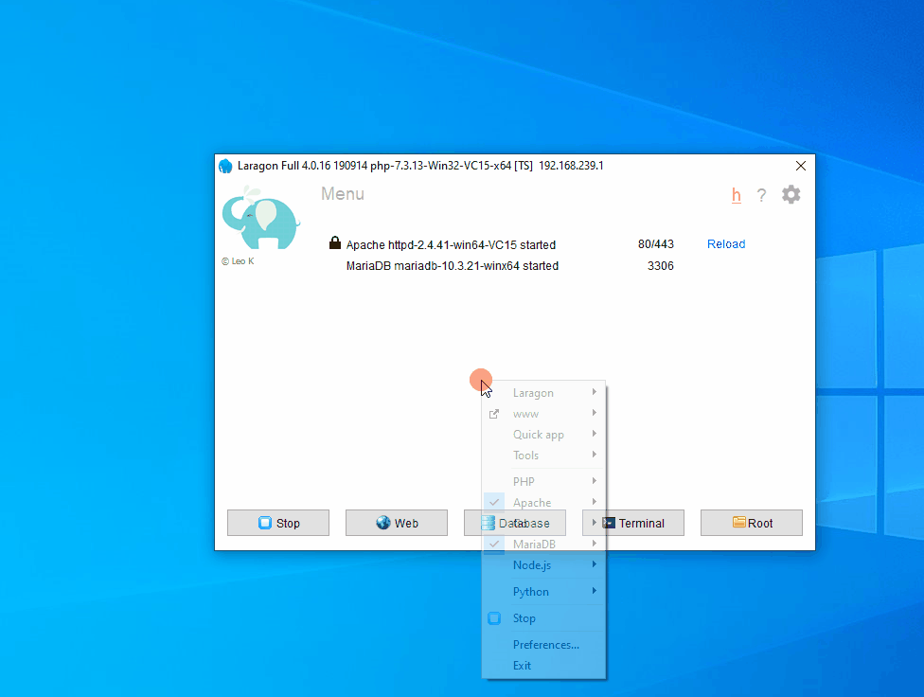The width and height of the screenshot is (924, 697).
Task: Click the '© Leo K' credit text
Action: [238, 261]
